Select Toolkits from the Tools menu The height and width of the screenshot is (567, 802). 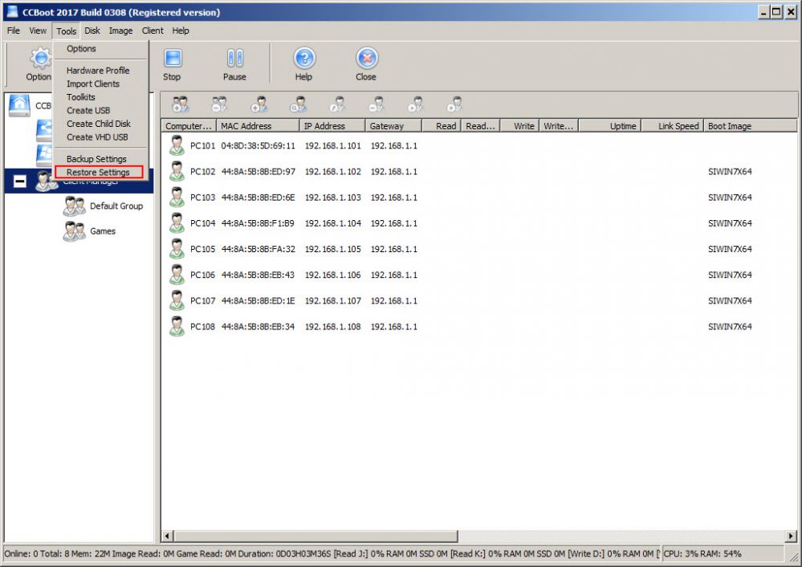pos(81,97)
